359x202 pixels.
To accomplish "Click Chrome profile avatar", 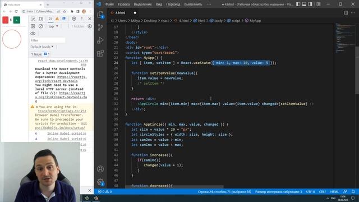I will tap(84, 11).
